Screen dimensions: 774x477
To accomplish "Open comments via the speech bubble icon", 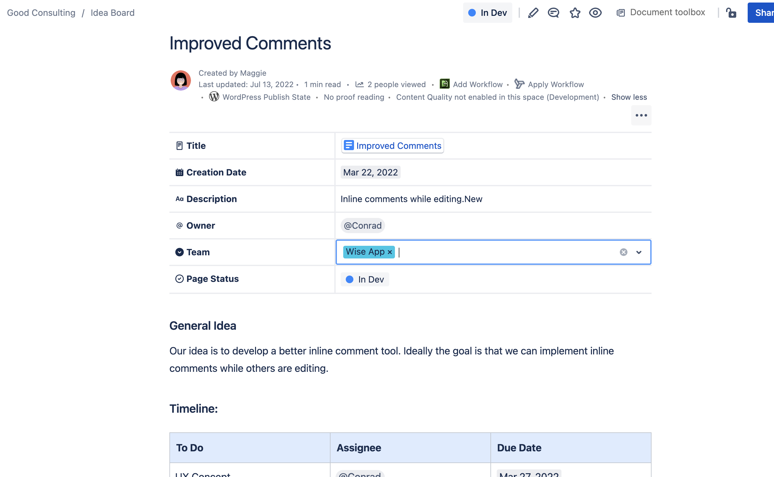I will (x=554, y=13).
